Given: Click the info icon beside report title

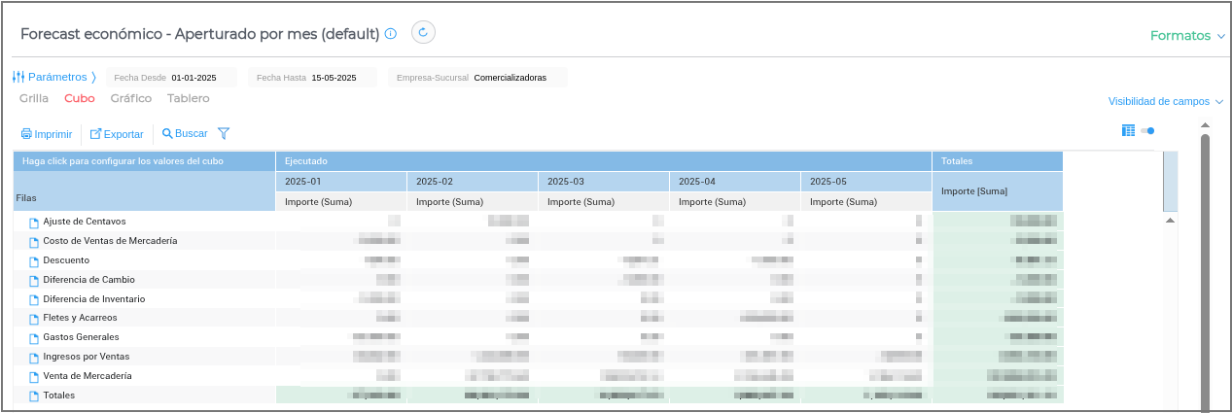Looking at the screenshot, I should [391, 34].
